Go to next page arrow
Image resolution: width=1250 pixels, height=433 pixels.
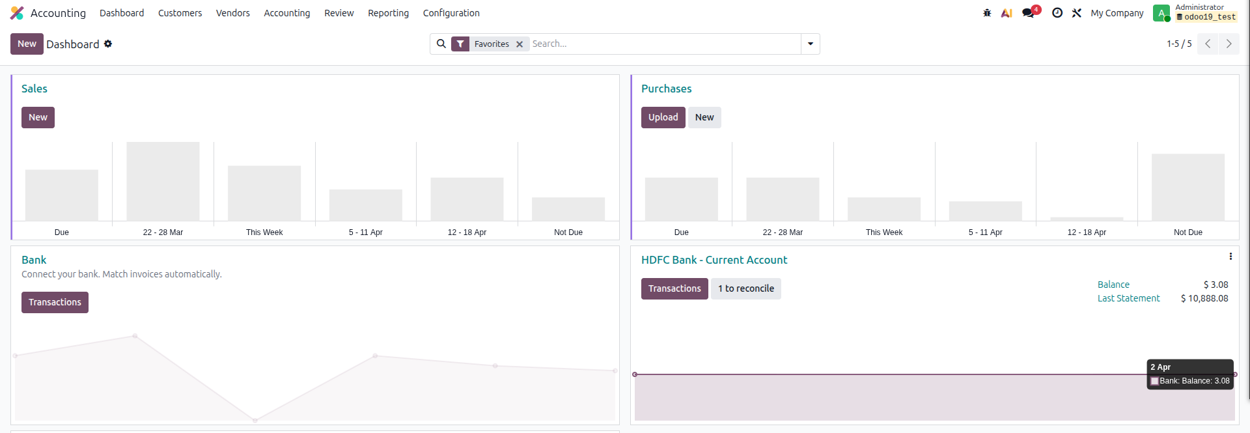1229,44
